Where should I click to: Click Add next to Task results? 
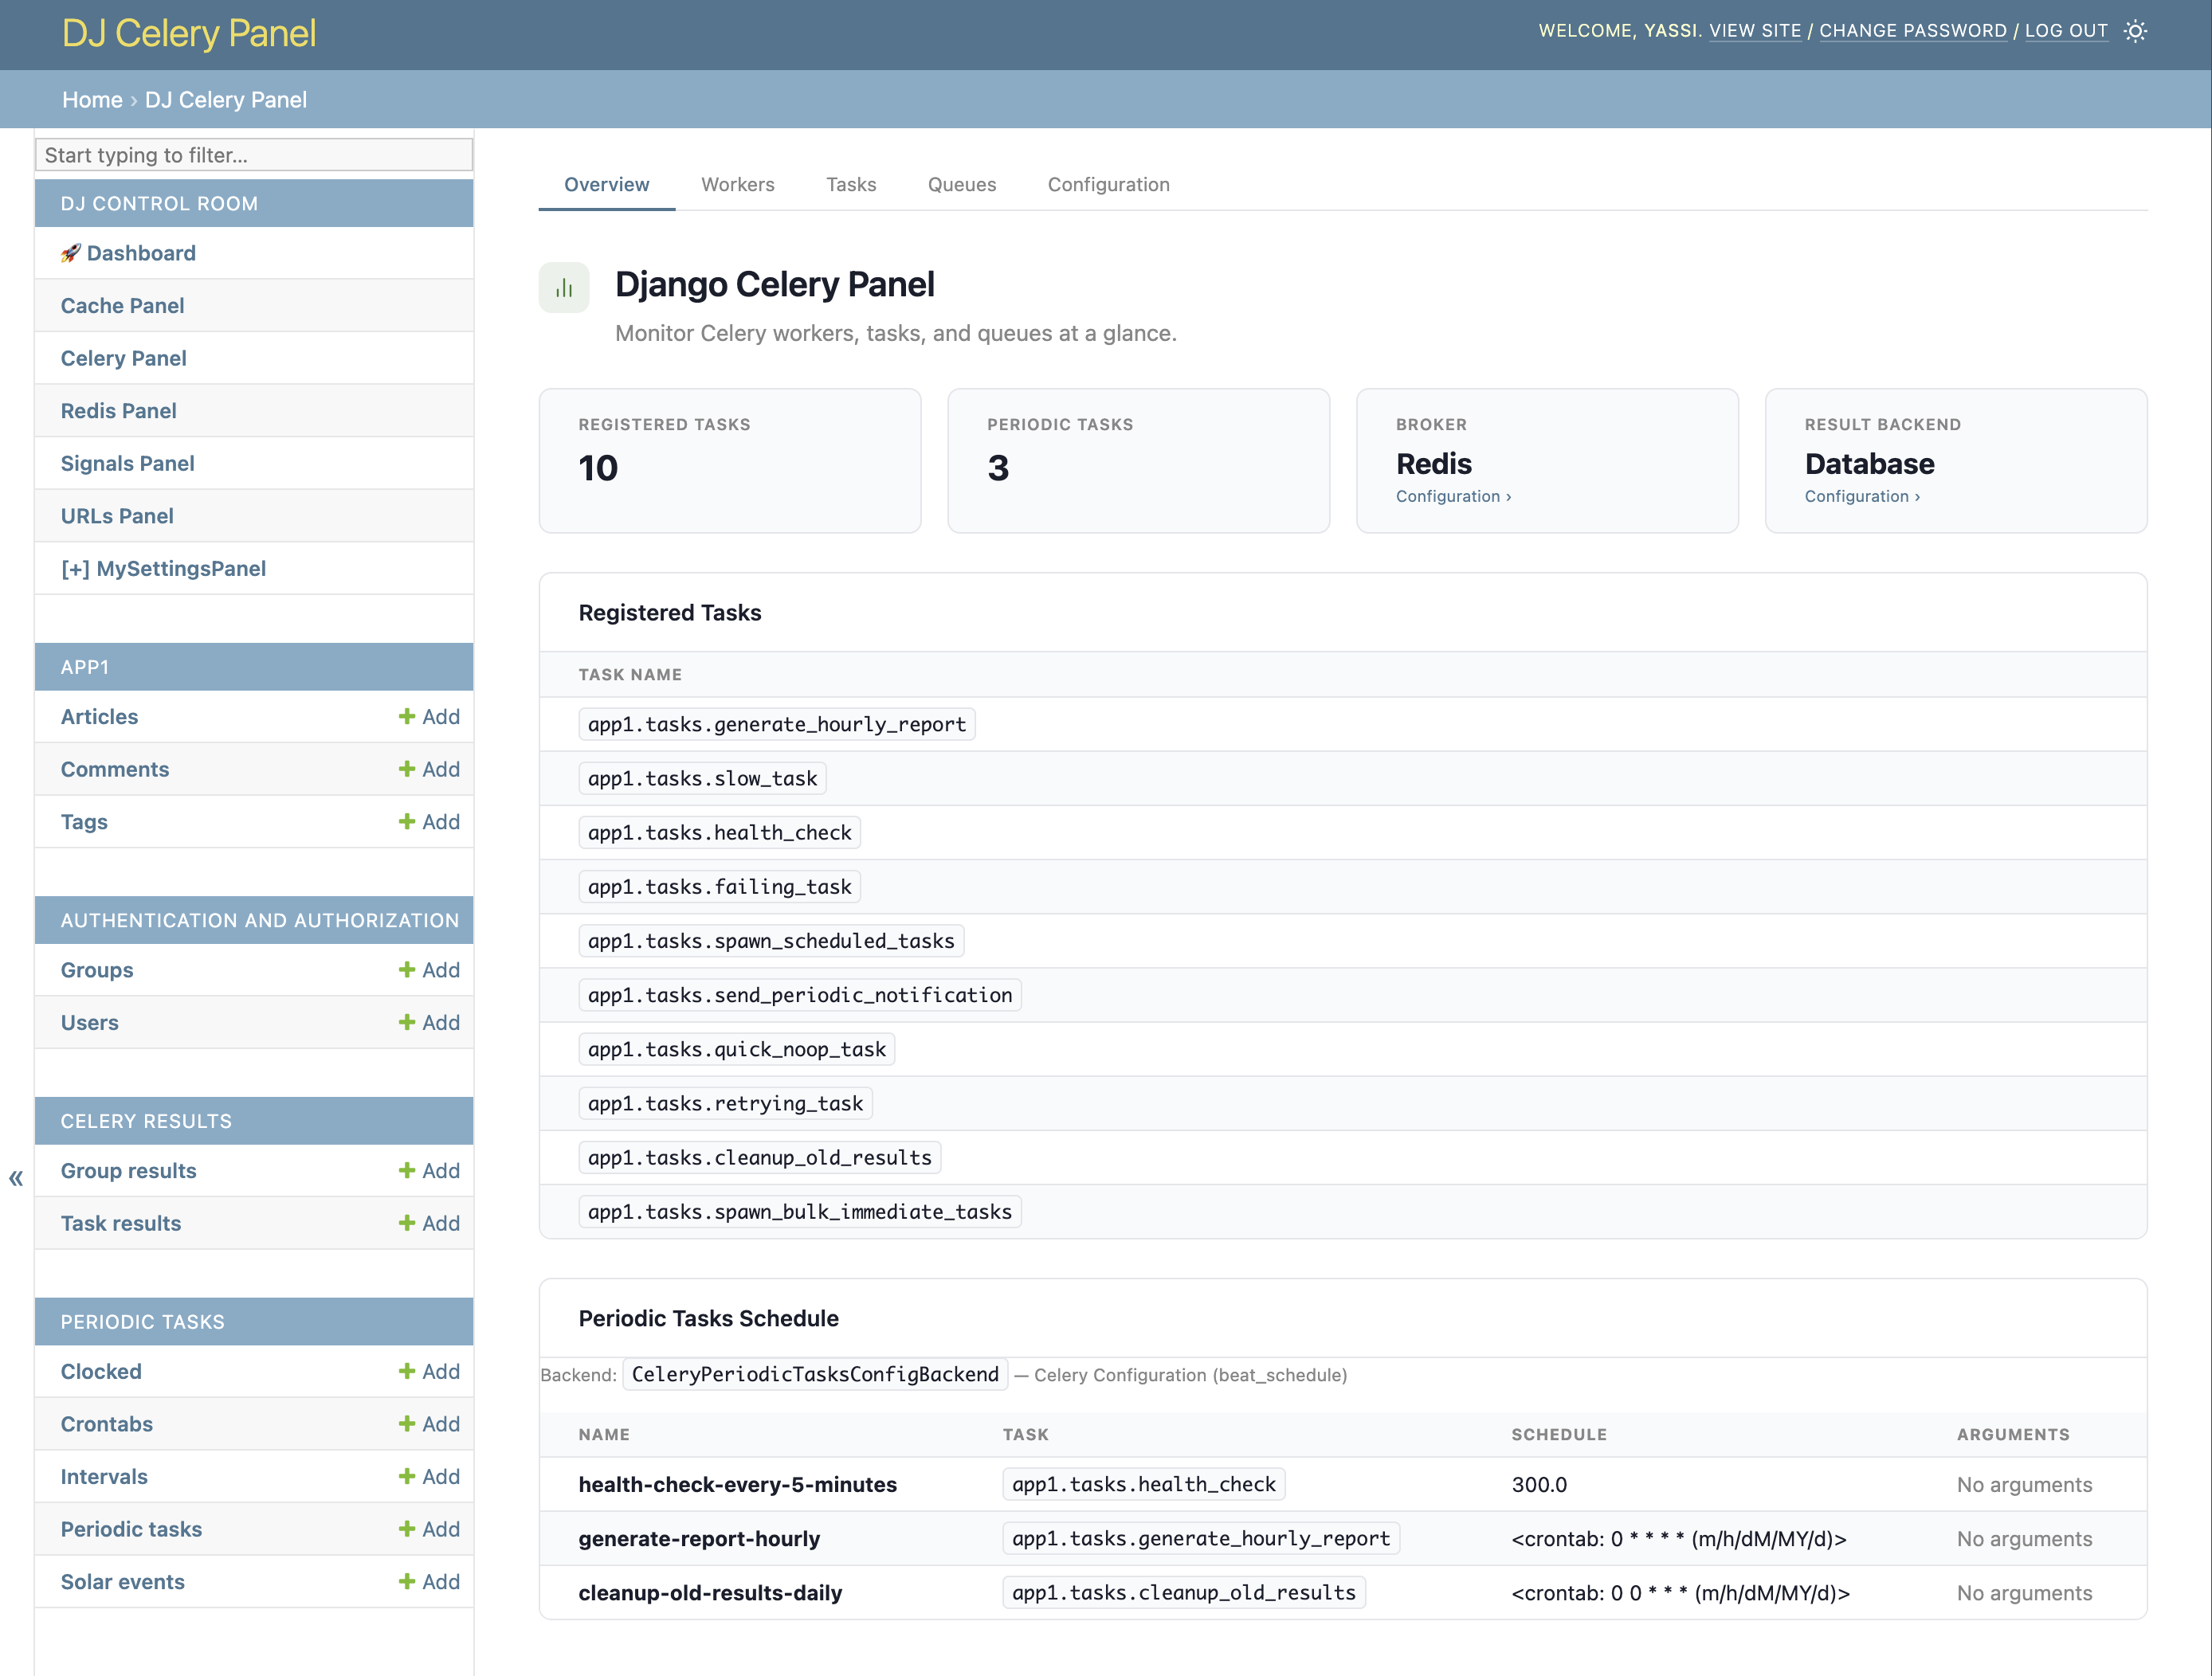tap(429, 1224)
